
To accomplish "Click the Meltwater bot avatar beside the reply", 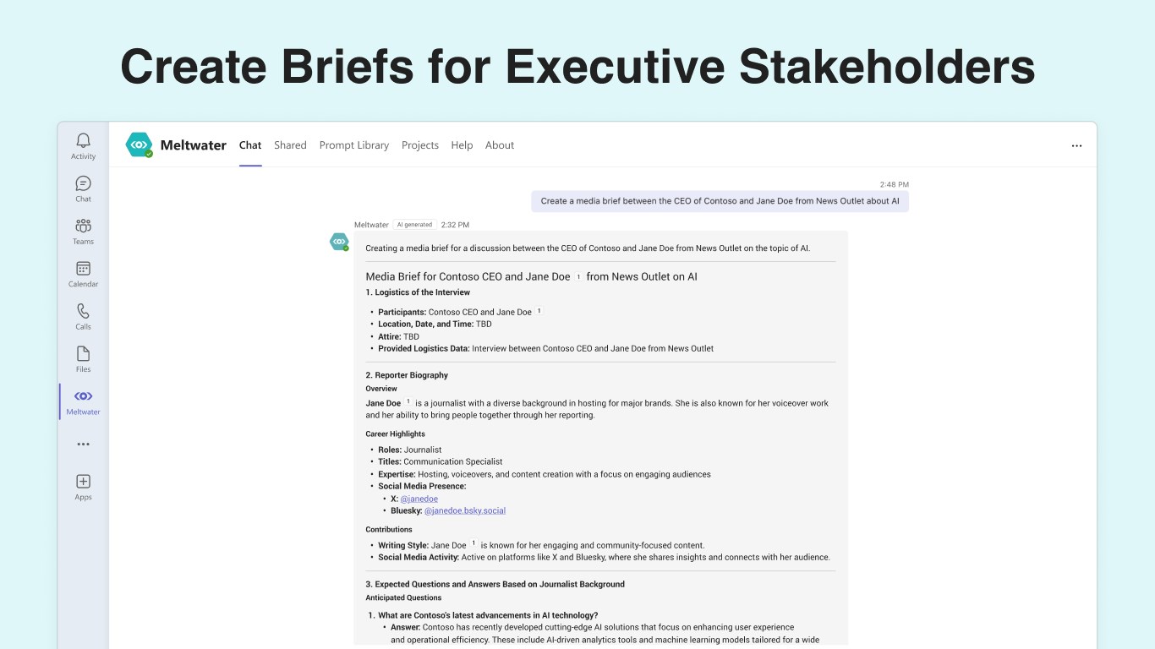I will [339, 242].
